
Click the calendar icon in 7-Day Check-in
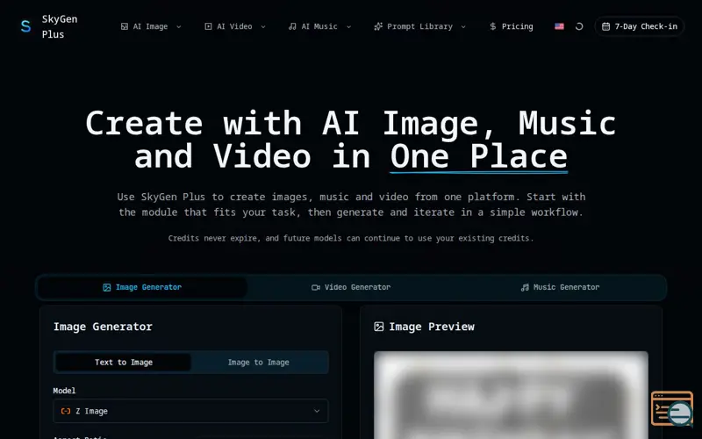point(605,26)
